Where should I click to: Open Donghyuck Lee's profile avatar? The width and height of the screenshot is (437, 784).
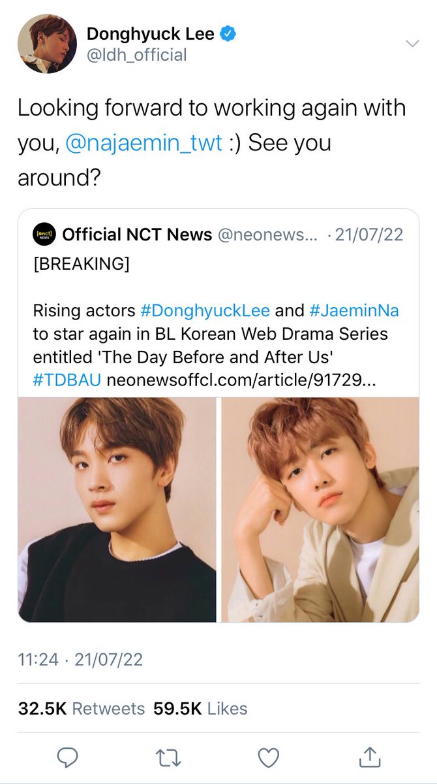pyautogui.click(x=46, y=43)
